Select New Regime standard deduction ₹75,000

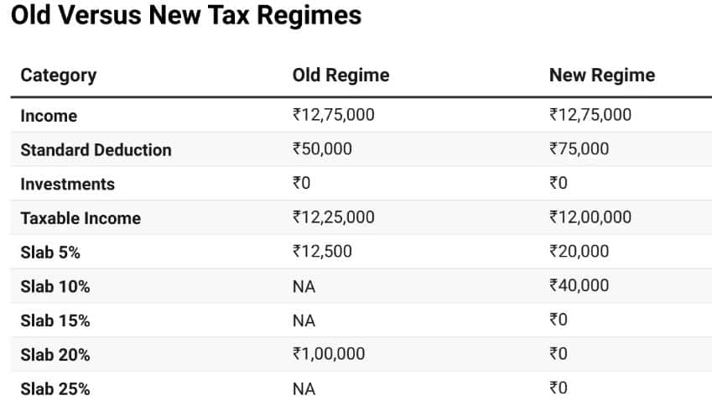coord(579,149)
